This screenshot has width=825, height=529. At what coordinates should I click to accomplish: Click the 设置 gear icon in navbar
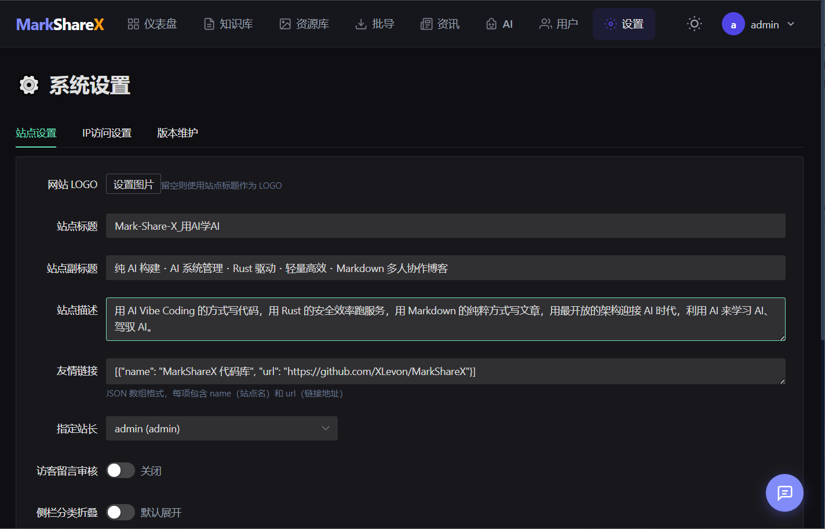pos(610,24)
